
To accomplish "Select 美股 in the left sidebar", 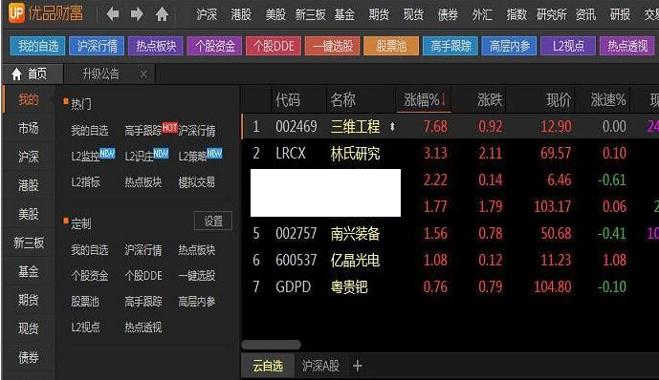I will click(29, 214).
